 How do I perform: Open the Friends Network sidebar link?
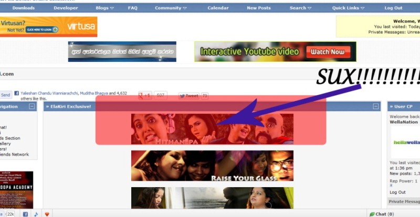point(15,155)
